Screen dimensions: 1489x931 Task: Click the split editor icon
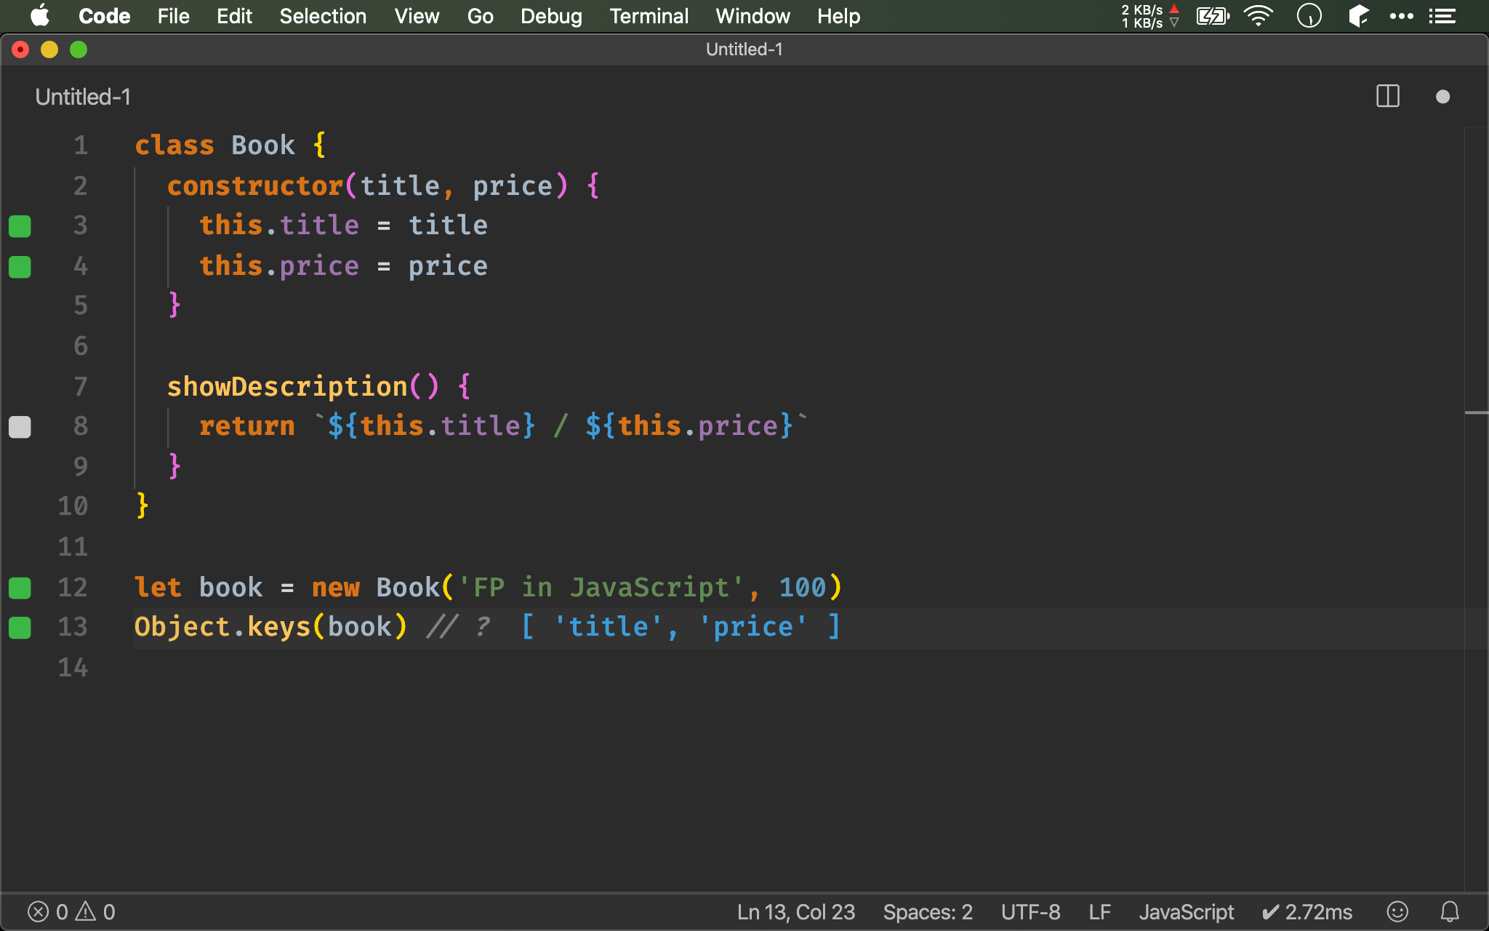click(1387, 97)
